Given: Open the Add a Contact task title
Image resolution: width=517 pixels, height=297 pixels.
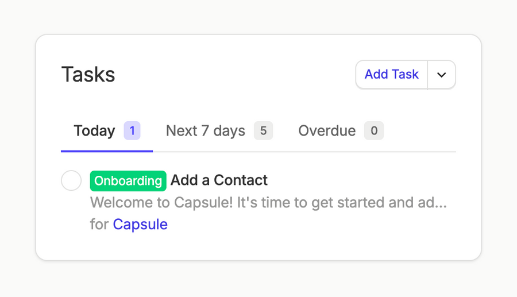Looking at the screenshot, I should pyautogui.click(x=219, y=180).
